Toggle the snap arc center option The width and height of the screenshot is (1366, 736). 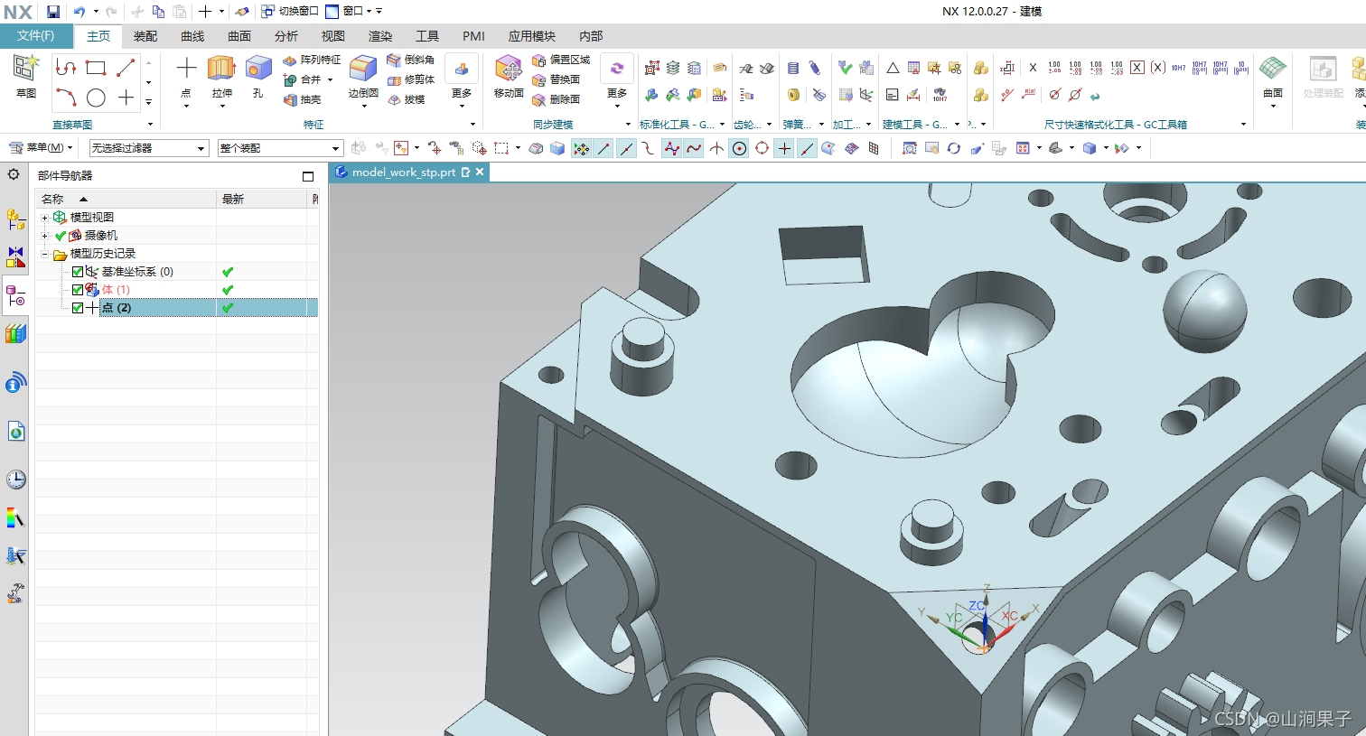pyautogui.click(x=739, y=148)
